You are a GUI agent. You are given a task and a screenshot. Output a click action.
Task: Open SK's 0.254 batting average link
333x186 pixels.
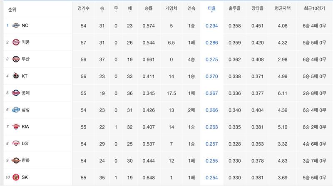(x=211, y=177)
